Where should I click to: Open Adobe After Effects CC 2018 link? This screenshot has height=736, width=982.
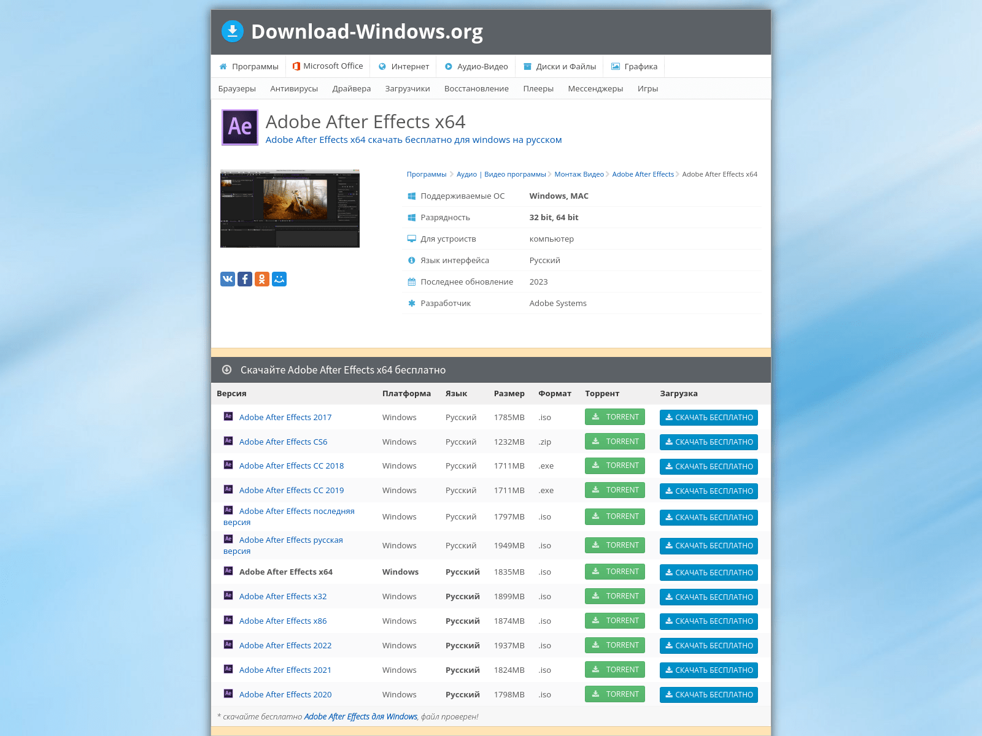292,466
